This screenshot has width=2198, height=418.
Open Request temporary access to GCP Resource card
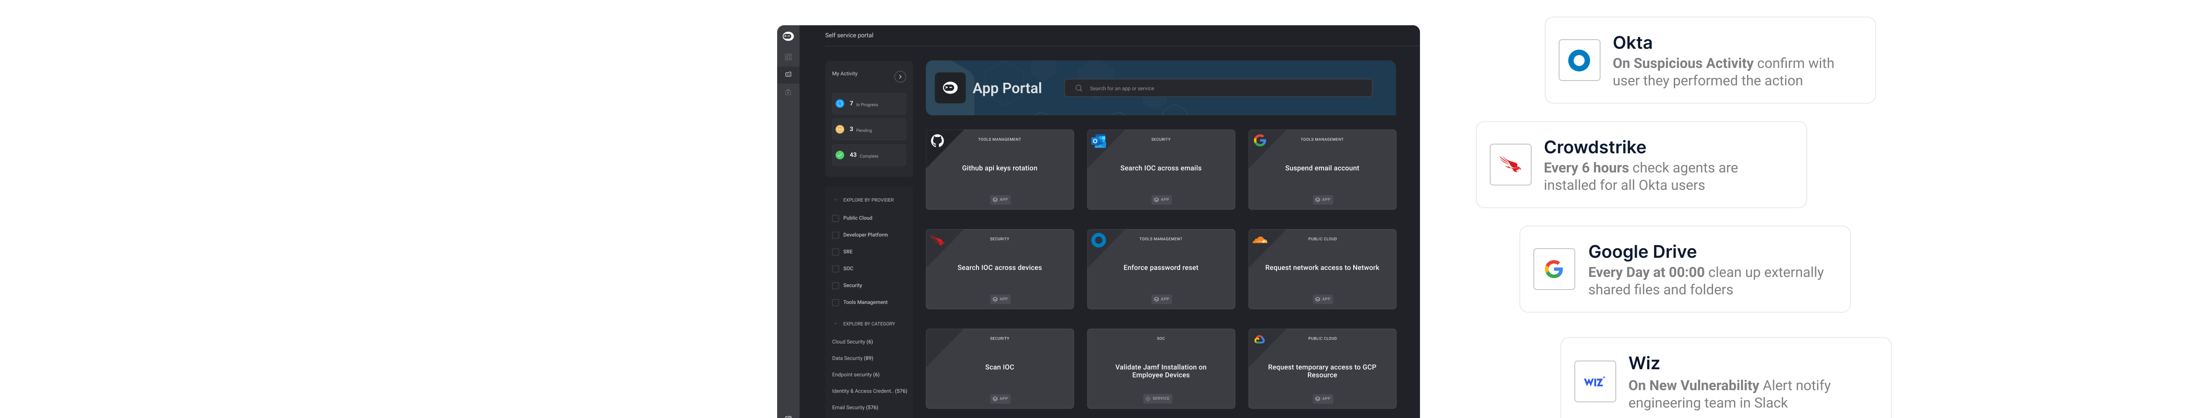pos(1323,369)
